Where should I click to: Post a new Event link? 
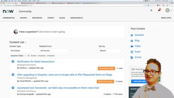point(138,52)
